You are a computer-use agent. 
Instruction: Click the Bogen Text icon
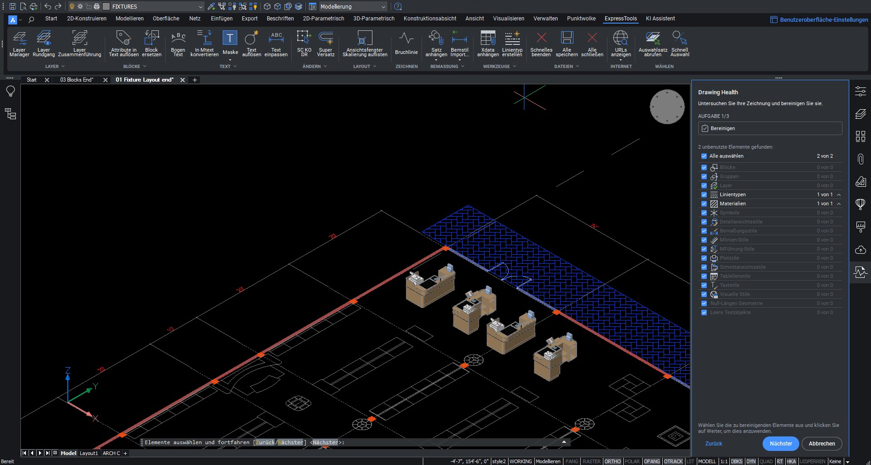click(x=178, y=44)
